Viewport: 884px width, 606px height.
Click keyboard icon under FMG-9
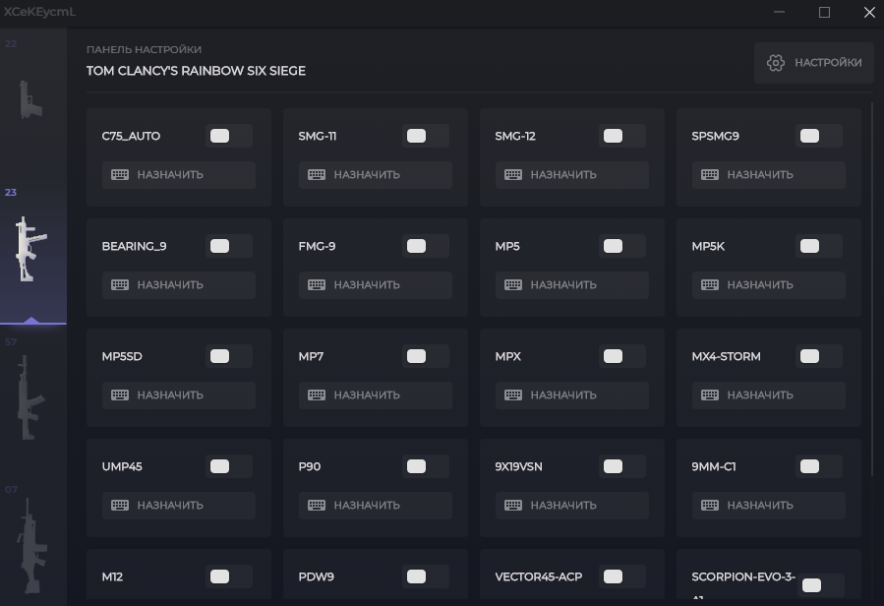317,285
